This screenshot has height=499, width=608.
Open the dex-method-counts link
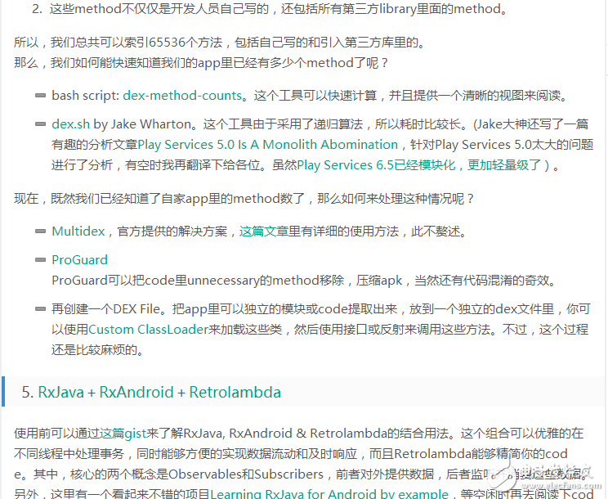click(182, 96)
